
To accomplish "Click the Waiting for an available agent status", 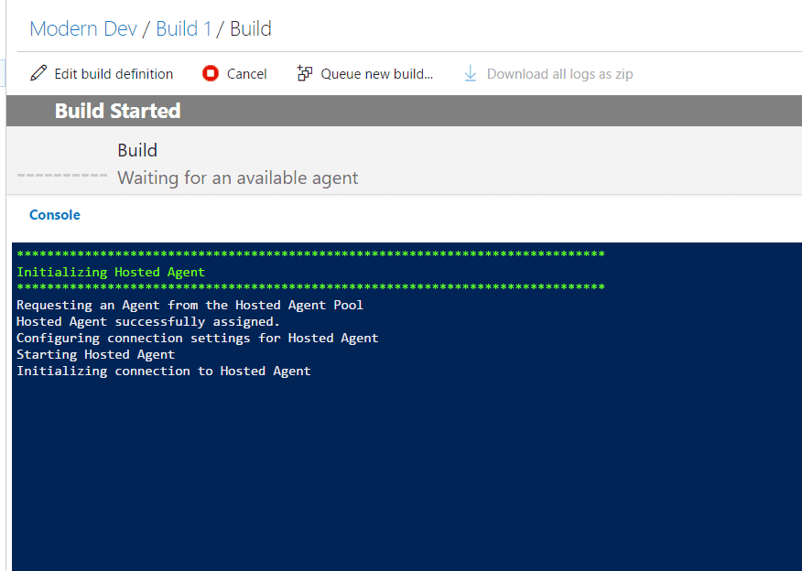I will (x=238, y=178).
